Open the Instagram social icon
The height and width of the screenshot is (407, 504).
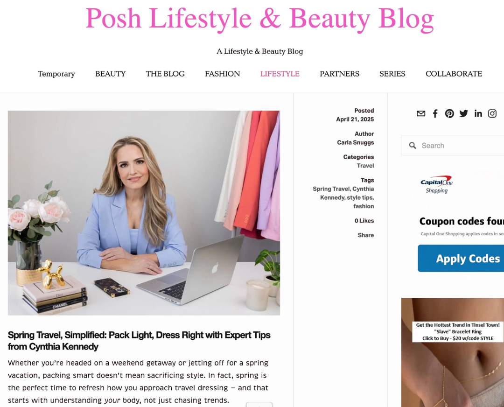tap(492, 113)
